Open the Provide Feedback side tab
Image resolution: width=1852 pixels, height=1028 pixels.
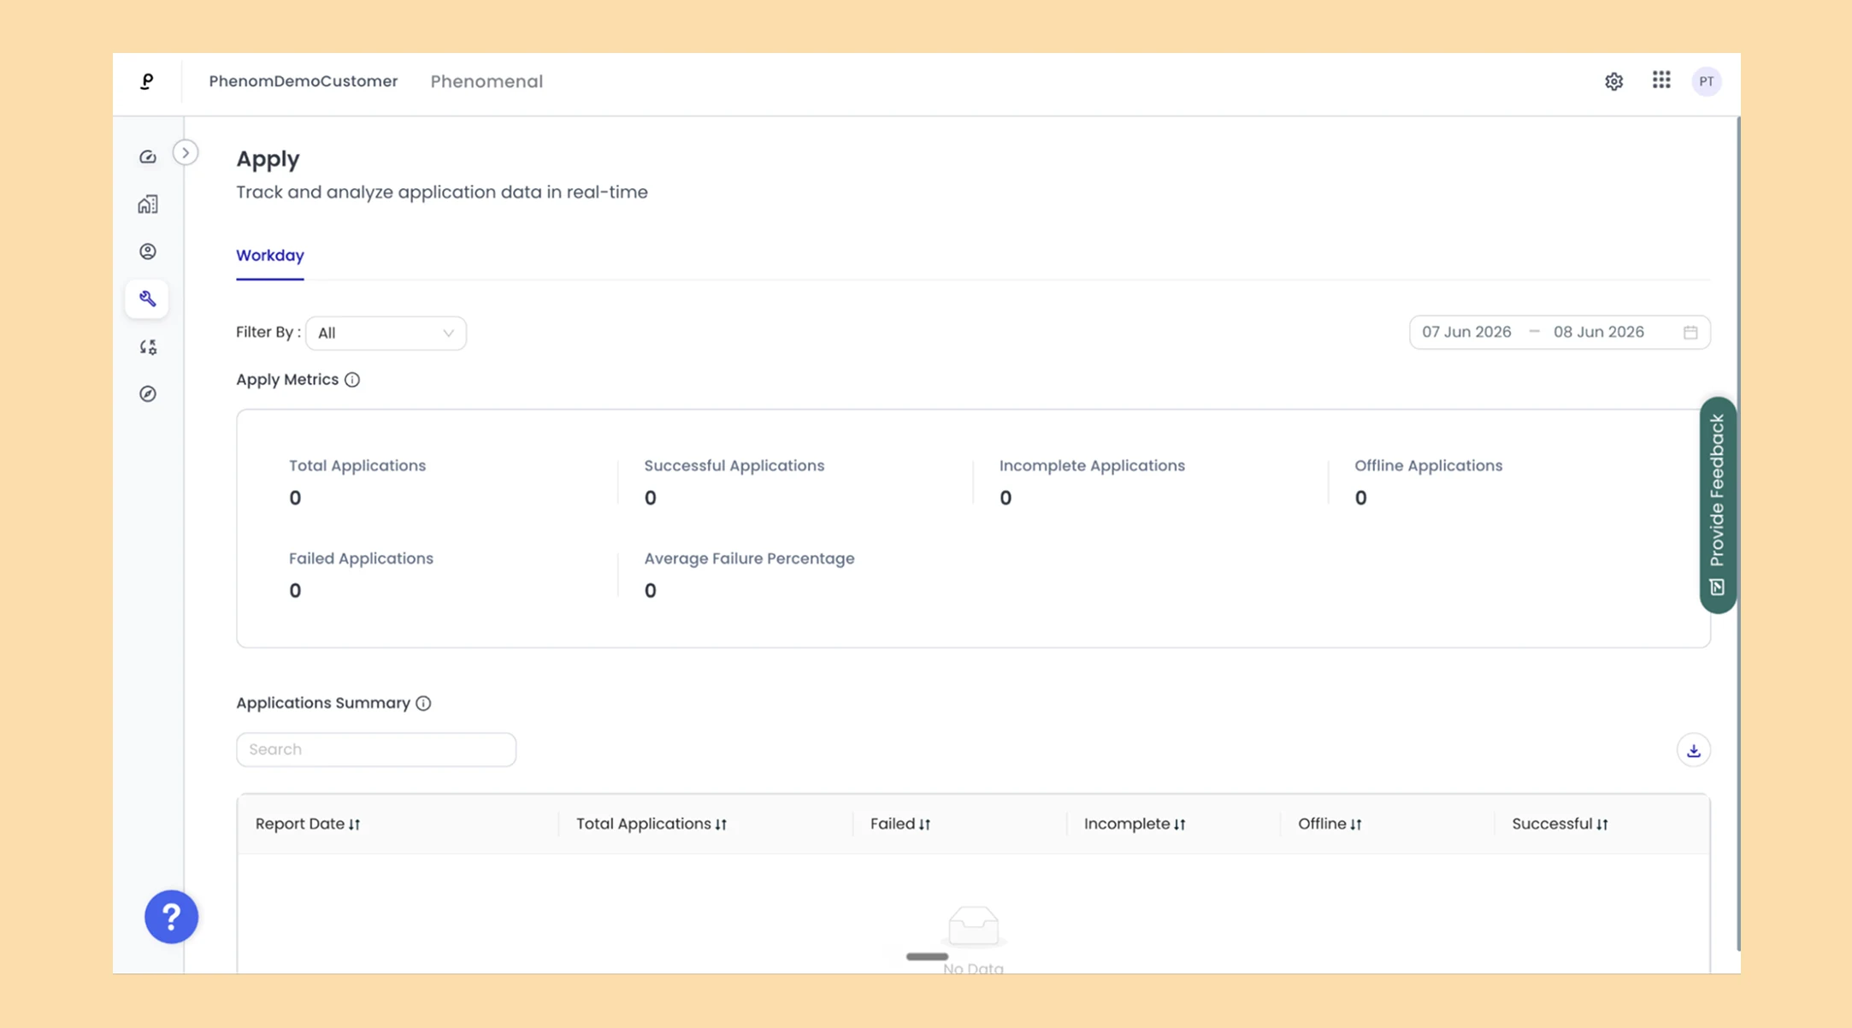point(1717,505)
